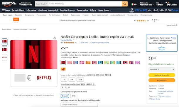Viewport: 179px width, 107px height.
Task: Open Per e-mail breadcrumb link
Action: [32, 29]
